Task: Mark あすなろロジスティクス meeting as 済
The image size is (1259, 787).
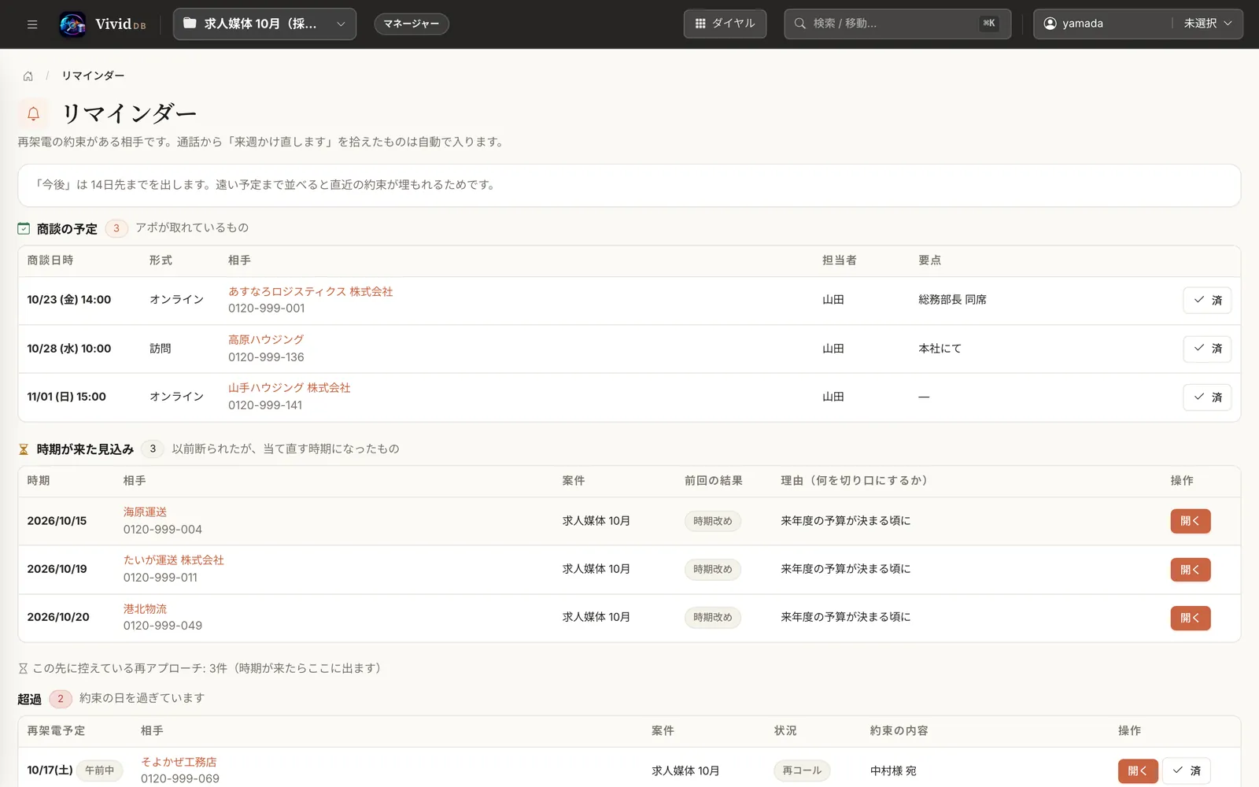Action: [x=1207, y=300]
